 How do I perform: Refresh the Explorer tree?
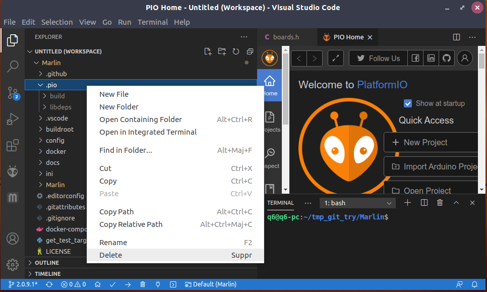[236, 51]
